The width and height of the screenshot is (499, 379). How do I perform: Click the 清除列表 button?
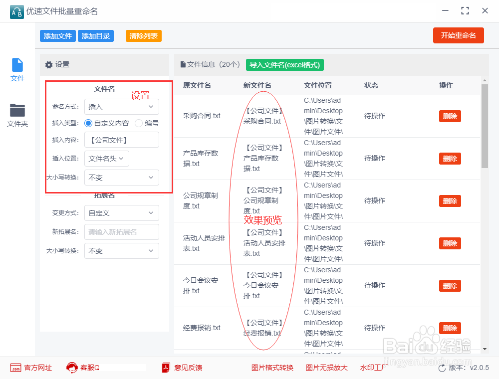tap(144, 36)
